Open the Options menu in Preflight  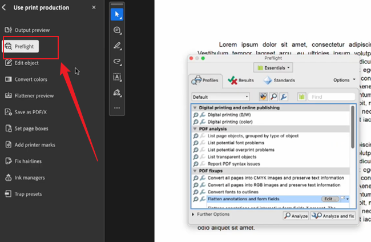pyautogui.click(x=344, y=80)
